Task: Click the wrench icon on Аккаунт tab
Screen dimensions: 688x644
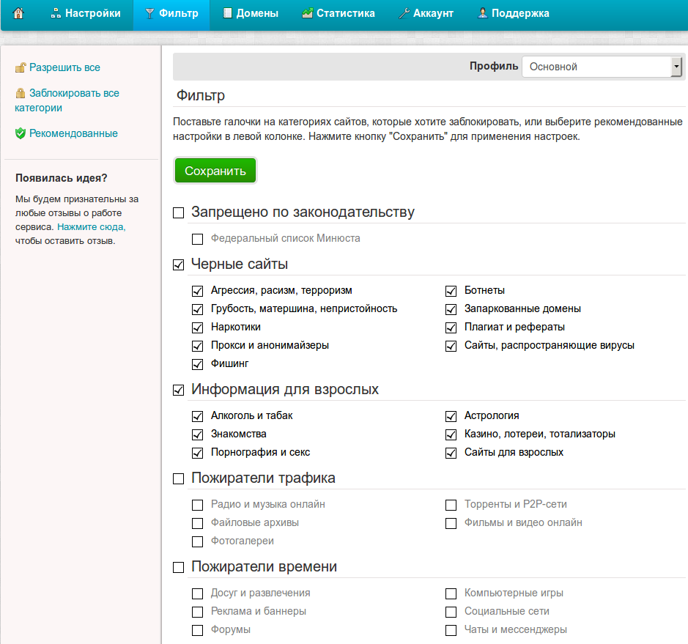Action: click(x=404, y=13)
